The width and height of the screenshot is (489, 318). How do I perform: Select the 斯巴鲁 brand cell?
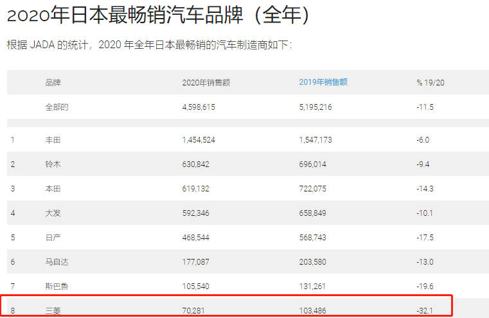[56, 286]
